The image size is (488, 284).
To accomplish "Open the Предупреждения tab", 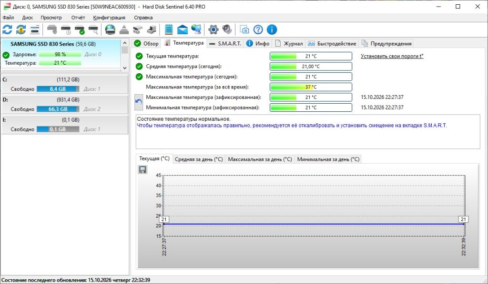I will click(x=386, y=43).
